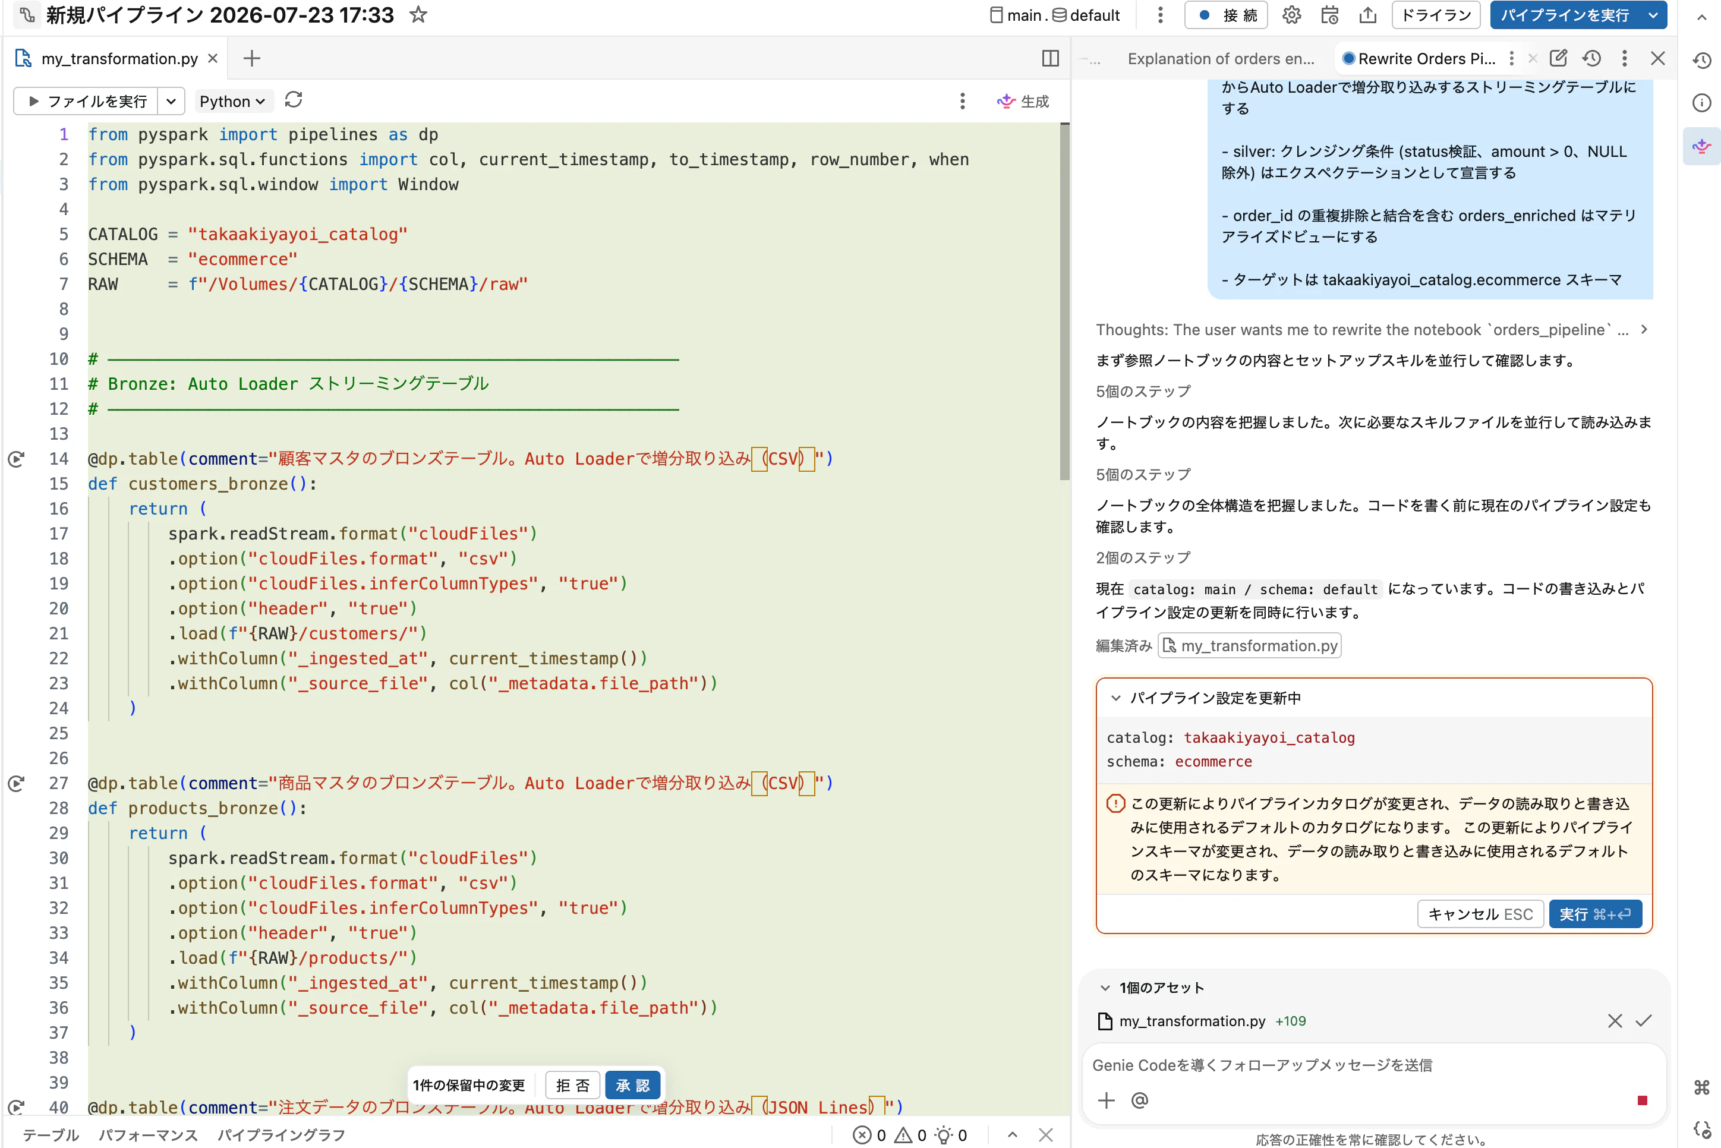Screen dimensions: 1721x1148
Task: Open my_transformation.py edited file chip
Action: pyautogui.click(x=1249, y=646)
